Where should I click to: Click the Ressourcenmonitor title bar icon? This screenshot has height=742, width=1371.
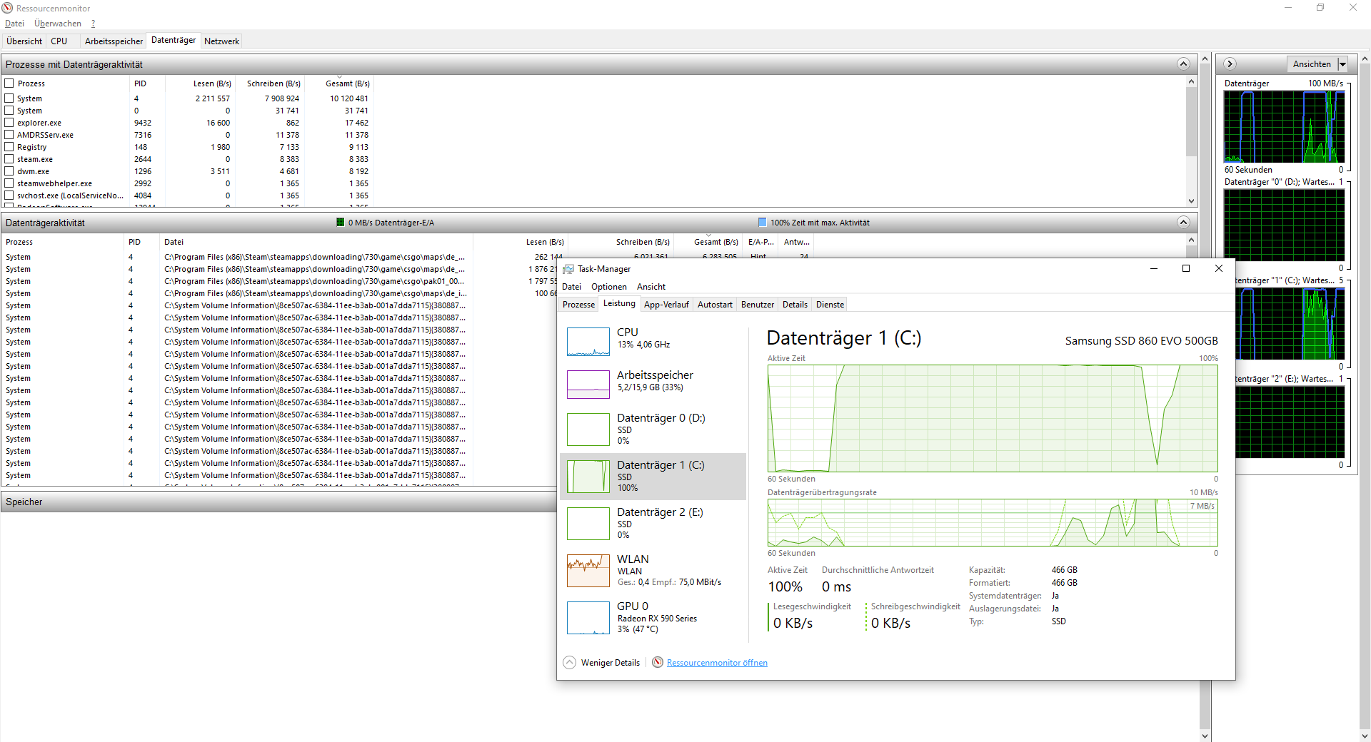(8, 8)
